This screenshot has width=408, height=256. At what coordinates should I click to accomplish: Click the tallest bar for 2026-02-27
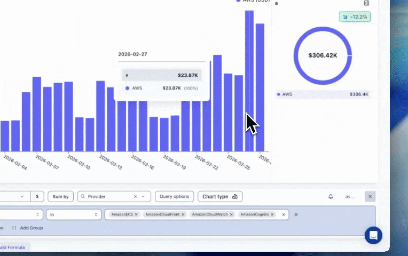coord(249,81)
